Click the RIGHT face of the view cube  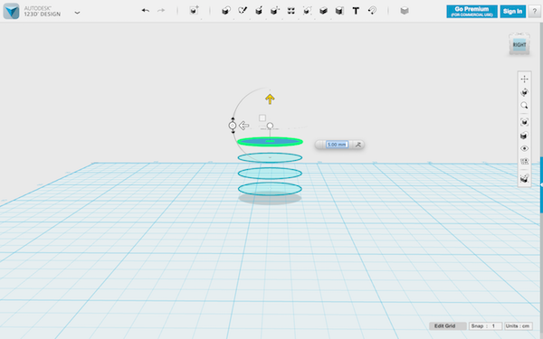(519, 45)
